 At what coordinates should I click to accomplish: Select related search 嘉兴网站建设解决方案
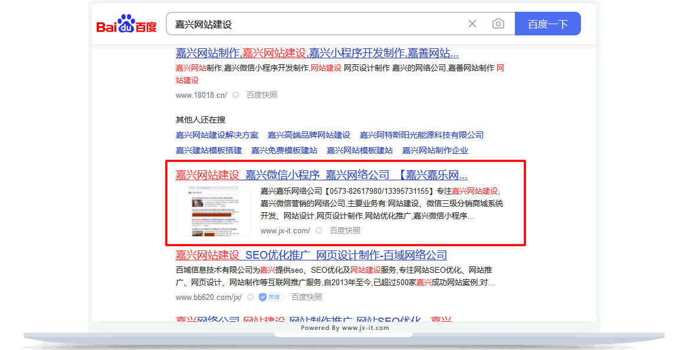tap(217, 135)
